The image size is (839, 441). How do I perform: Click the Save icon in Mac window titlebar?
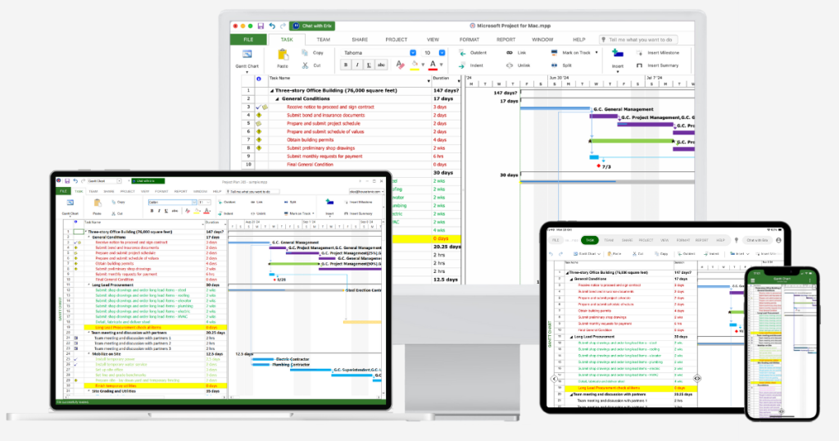[261, 25]
